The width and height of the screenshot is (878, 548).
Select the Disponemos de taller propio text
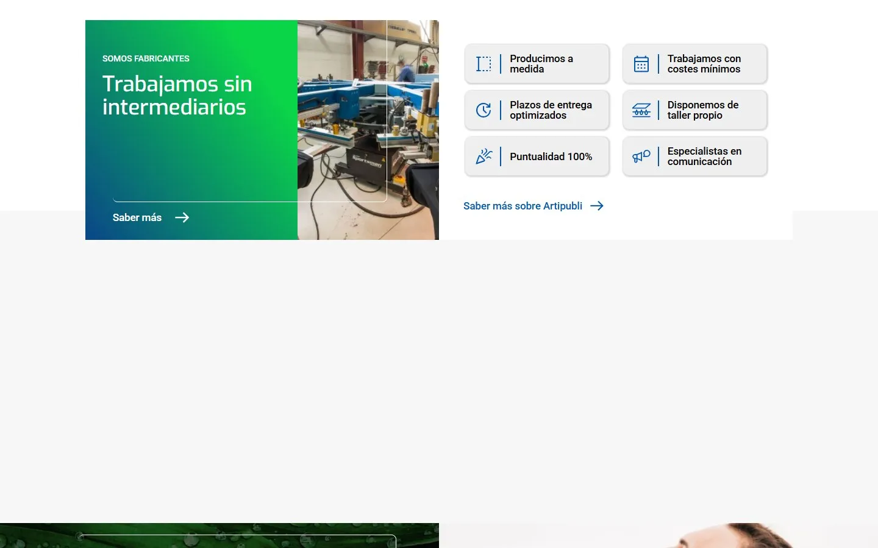click(703, 110)
